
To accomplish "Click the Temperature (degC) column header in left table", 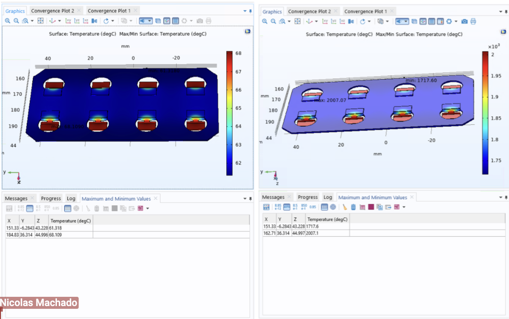I will click(71, 221).
